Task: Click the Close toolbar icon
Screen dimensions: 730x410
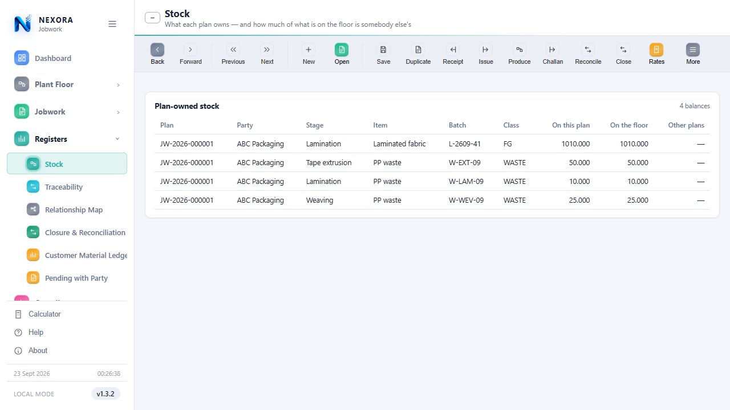Action: click(x=623, y=50)
